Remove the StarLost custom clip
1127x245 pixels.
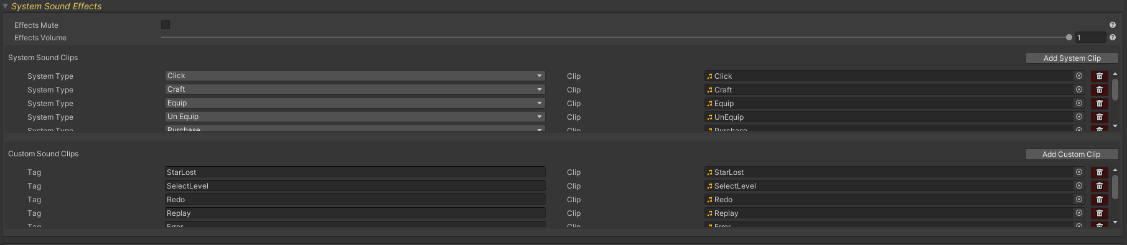[1099, 172]
